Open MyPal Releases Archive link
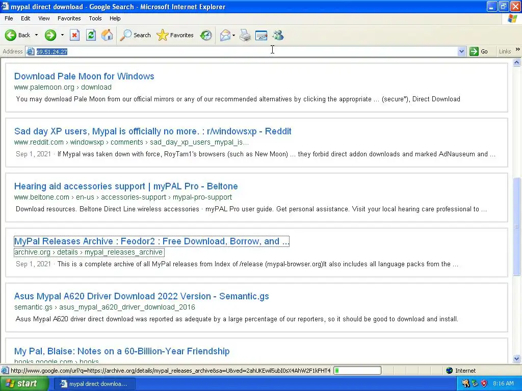522x391 pixels. tap(151, 241)
